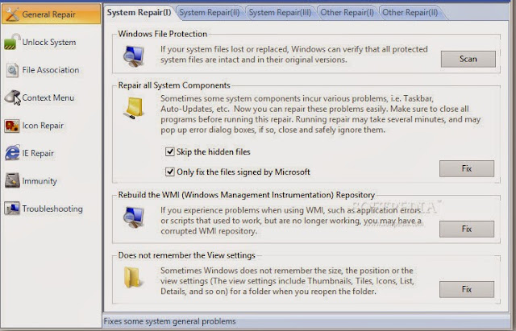Click the IE Repair Internet Explorer icon

pos(12,153)
